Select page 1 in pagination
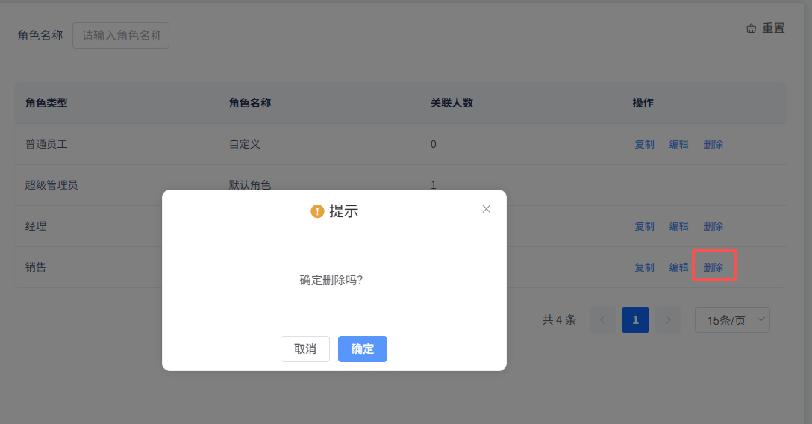This screenshot has height=424, width=812. (x=635, y=319)
